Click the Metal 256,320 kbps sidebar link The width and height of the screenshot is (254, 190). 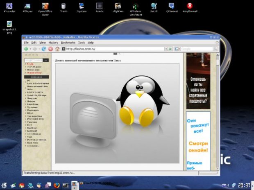click(36, 95)
